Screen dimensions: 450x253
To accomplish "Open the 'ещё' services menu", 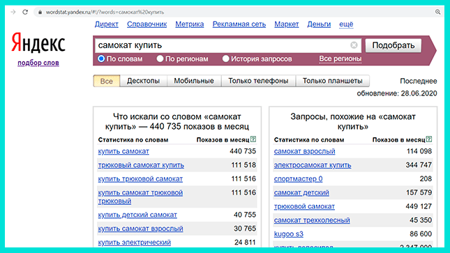I will (346, 24).
